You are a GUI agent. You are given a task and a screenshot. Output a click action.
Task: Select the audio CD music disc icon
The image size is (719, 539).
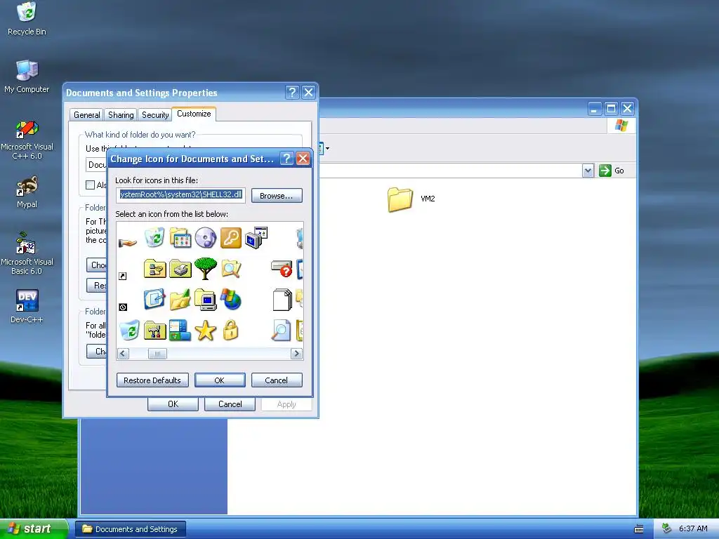click(206, 238)
